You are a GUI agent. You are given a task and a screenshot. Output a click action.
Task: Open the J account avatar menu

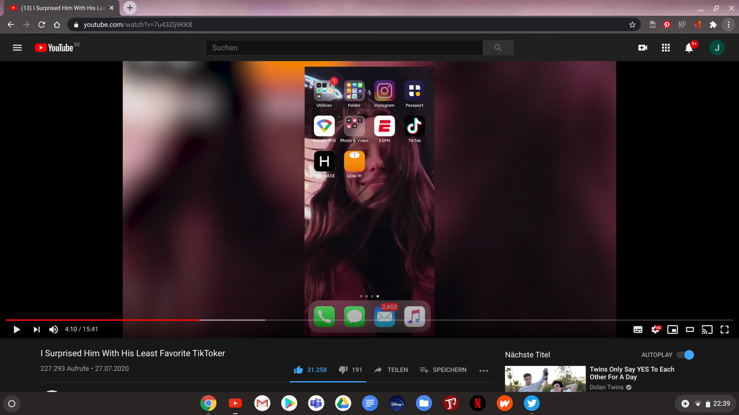(x=717, y=47)
